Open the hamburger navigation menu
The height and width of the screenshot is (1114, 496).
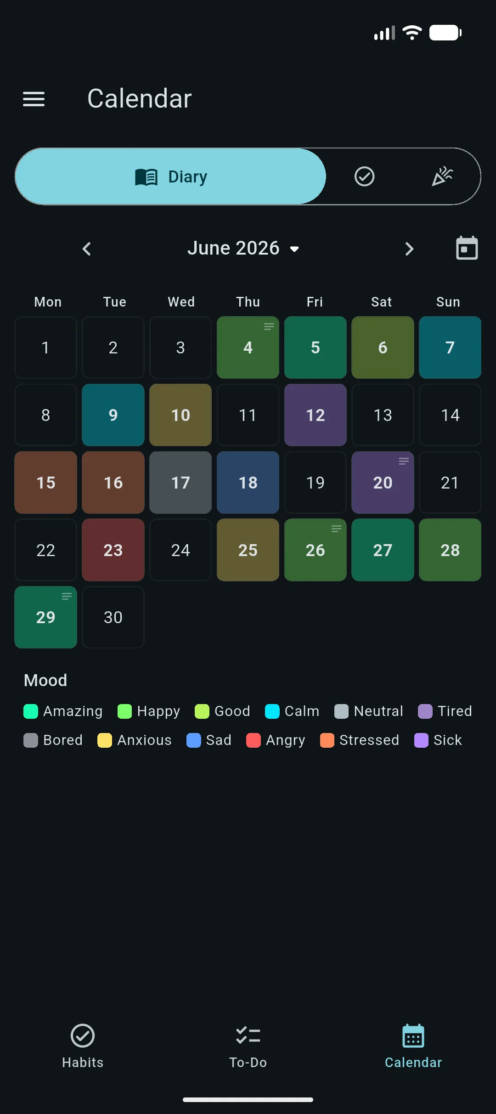[34, 99]
